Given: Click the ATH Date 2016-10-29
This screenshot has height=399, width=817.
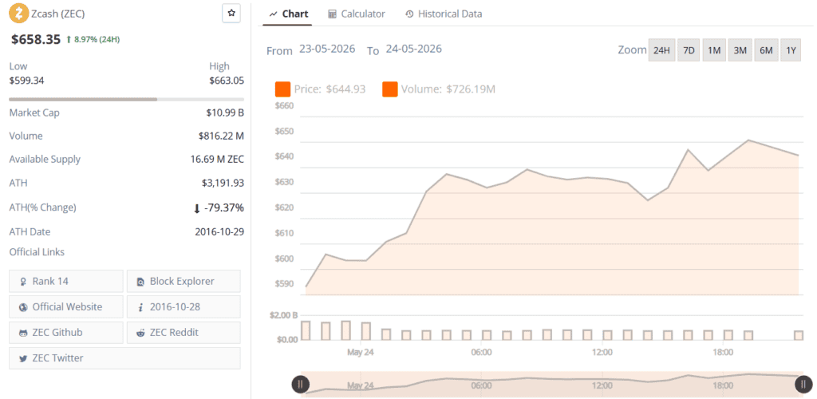Looking at the screenshot, I should [219, 231].
